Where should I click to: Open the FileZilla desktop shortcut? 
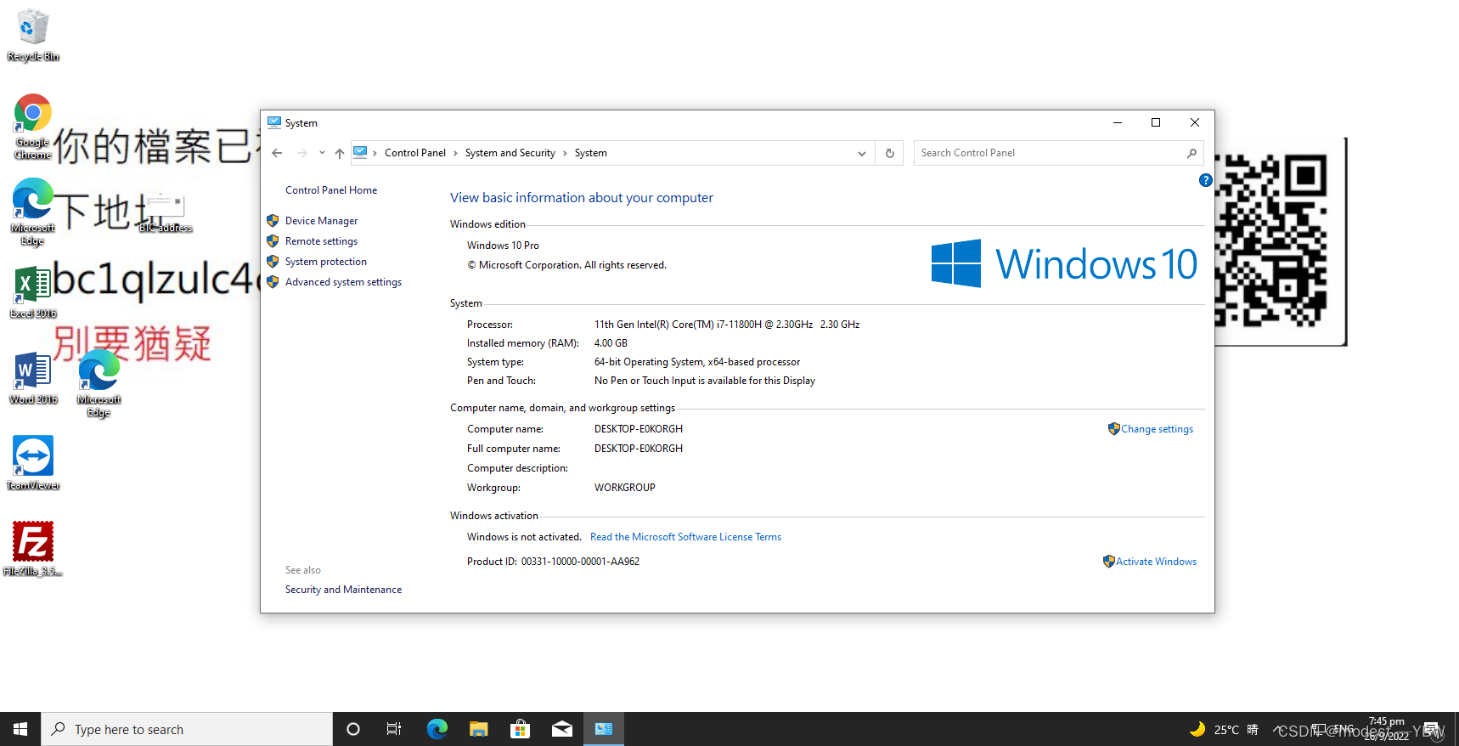pyautogui.click(x=33, y=549)
